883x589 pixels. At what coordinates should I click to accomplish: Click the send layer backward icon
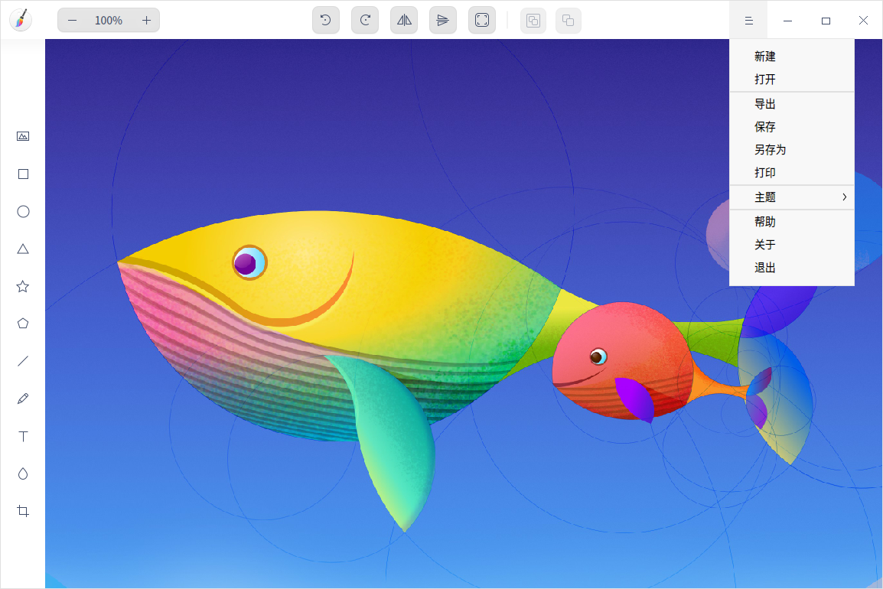(569, 21)
